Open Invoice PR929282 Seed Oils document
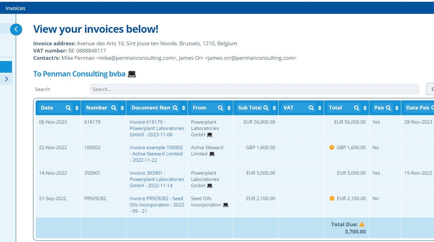Image resolution: width=434 pixels, height=242 pixels. [157, 205]
